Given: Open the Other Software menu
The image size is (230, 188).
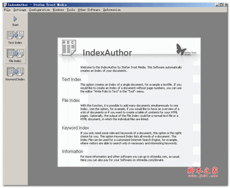Looking at the screenshot, I should (x=89, y=10).
